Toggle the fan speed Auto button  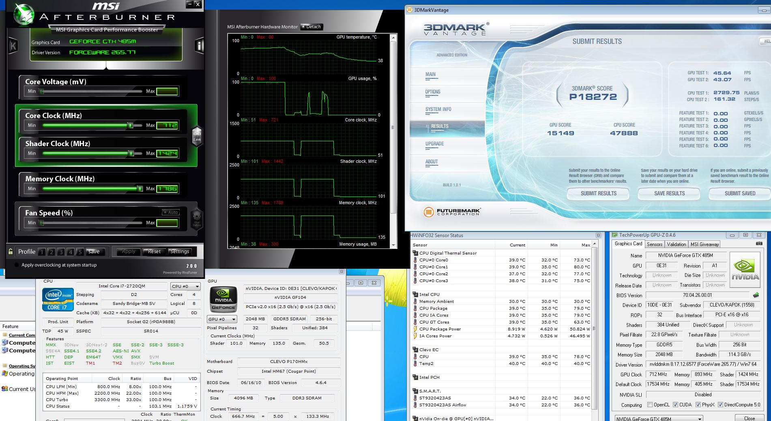click(x=171, y=212)
